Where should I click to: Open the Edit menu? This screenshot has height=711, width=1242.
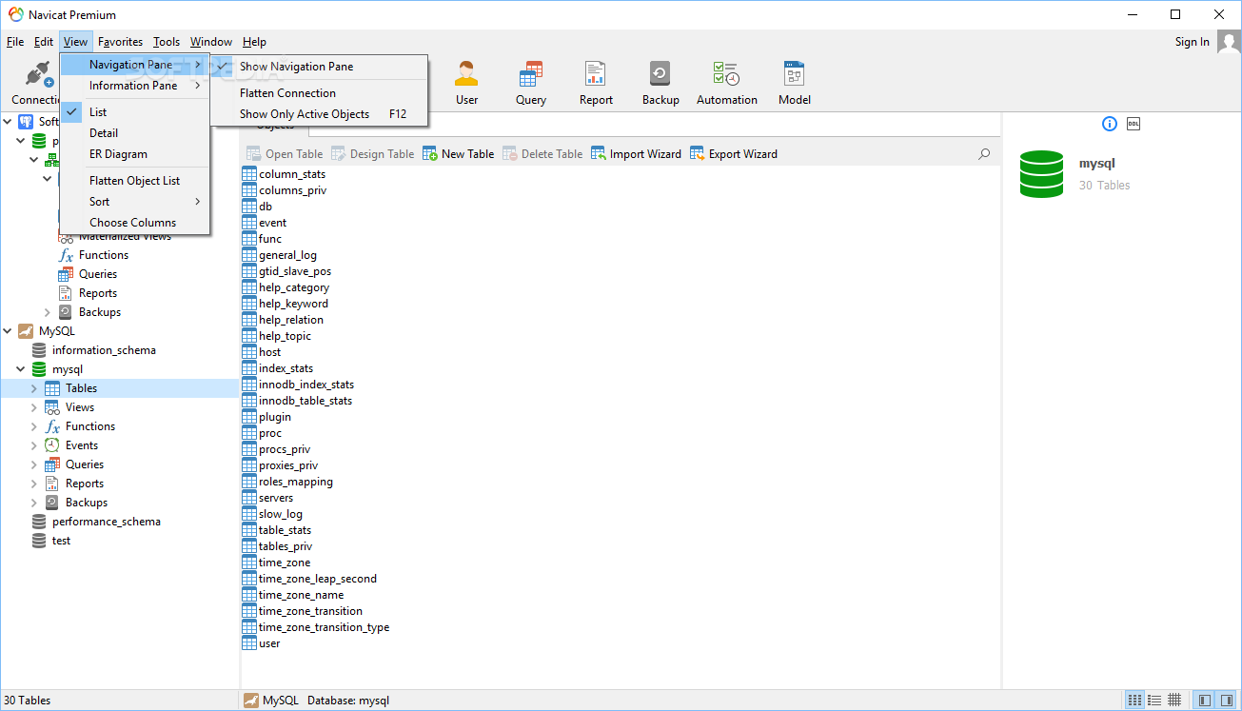click(x=44, y=42)
